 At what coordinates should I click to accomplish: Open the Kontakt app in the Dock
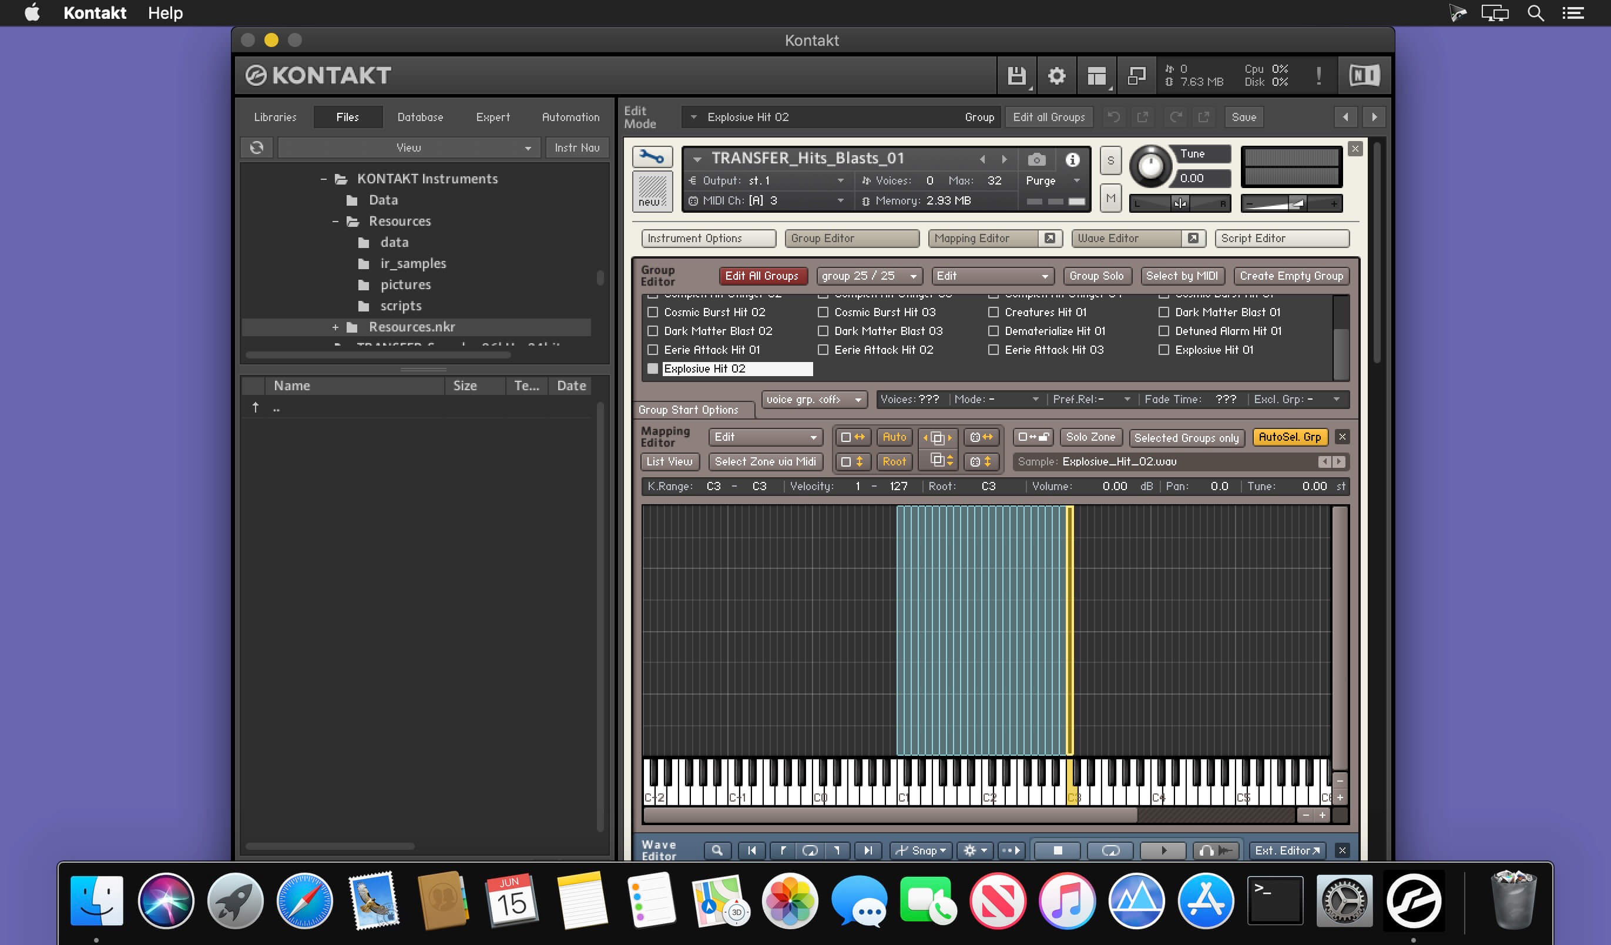[1414, 901]
